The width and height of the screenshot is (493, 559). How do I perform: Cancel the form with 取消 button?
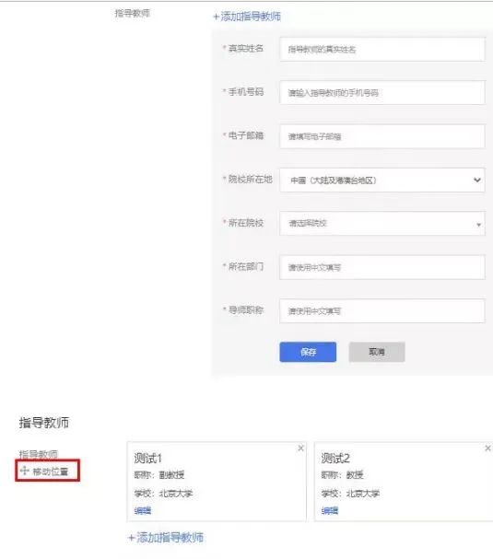coord(377,352)
